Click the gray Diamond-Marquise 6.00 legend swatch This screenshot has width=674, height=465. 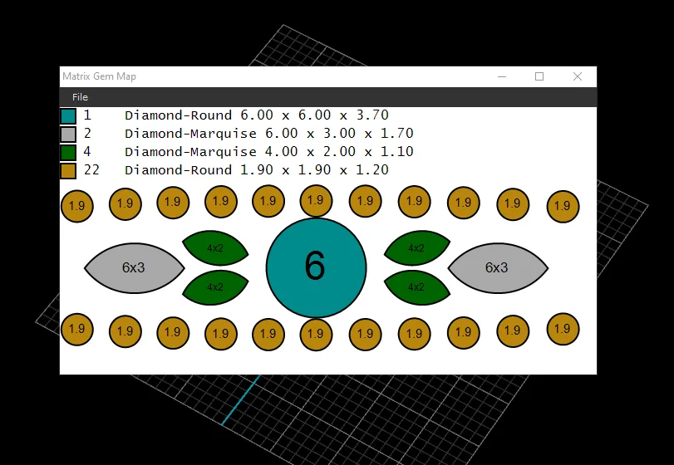point(68,134)
